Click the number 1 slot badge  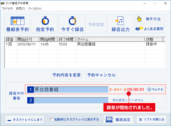[30, 90]
